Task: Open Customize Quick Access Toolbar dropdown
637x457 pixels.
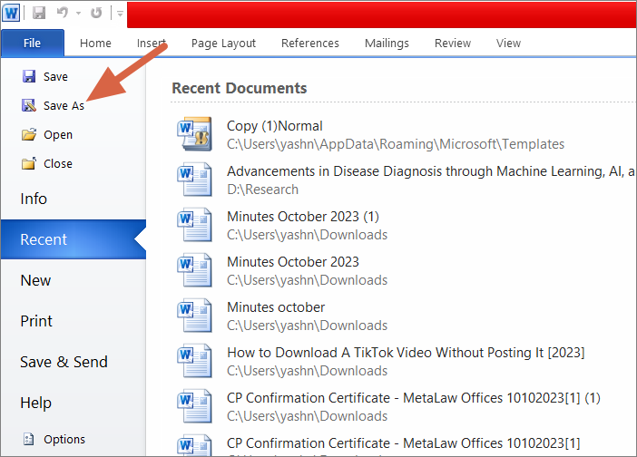Action: [x=121, y=14]
